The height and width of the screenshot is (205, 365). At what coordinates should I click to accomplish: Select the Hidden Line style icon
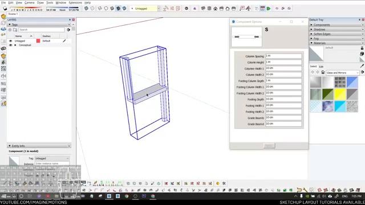point(106,9)
